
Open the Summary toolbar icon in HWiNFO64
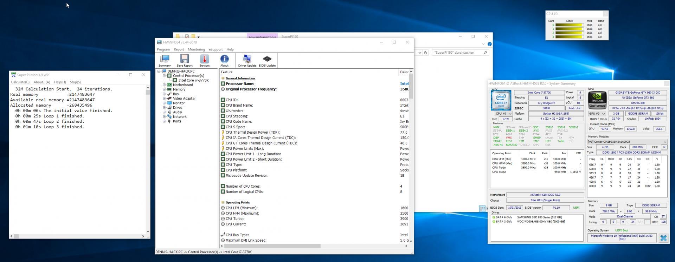pyautogui.click(x=165, y=60)
